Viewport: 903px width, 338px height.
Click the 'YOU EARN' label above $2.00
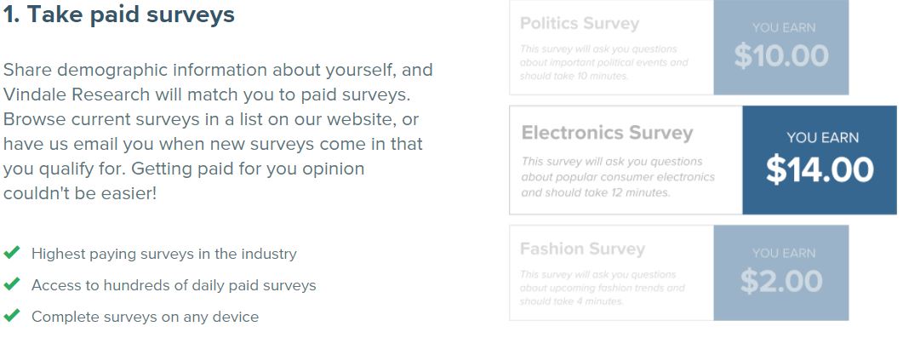pyautogui.click(x=784, y=253)
